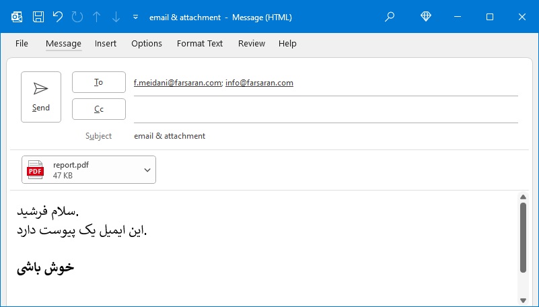This screenshot has width=539, height=307.
Task: Open the report.pdf attachment dropdown arrow
Action: (147, 170)
